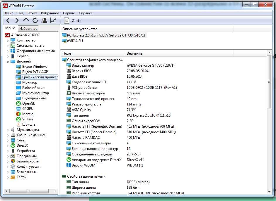Viewport: 276px width, 201px height.
Task: Sort by the Поле column header
Action: point(93,53)
